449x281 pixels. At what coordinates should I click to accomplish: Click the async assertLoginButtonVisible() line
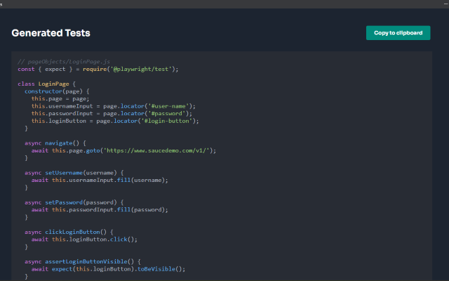(x=88, y=261)
